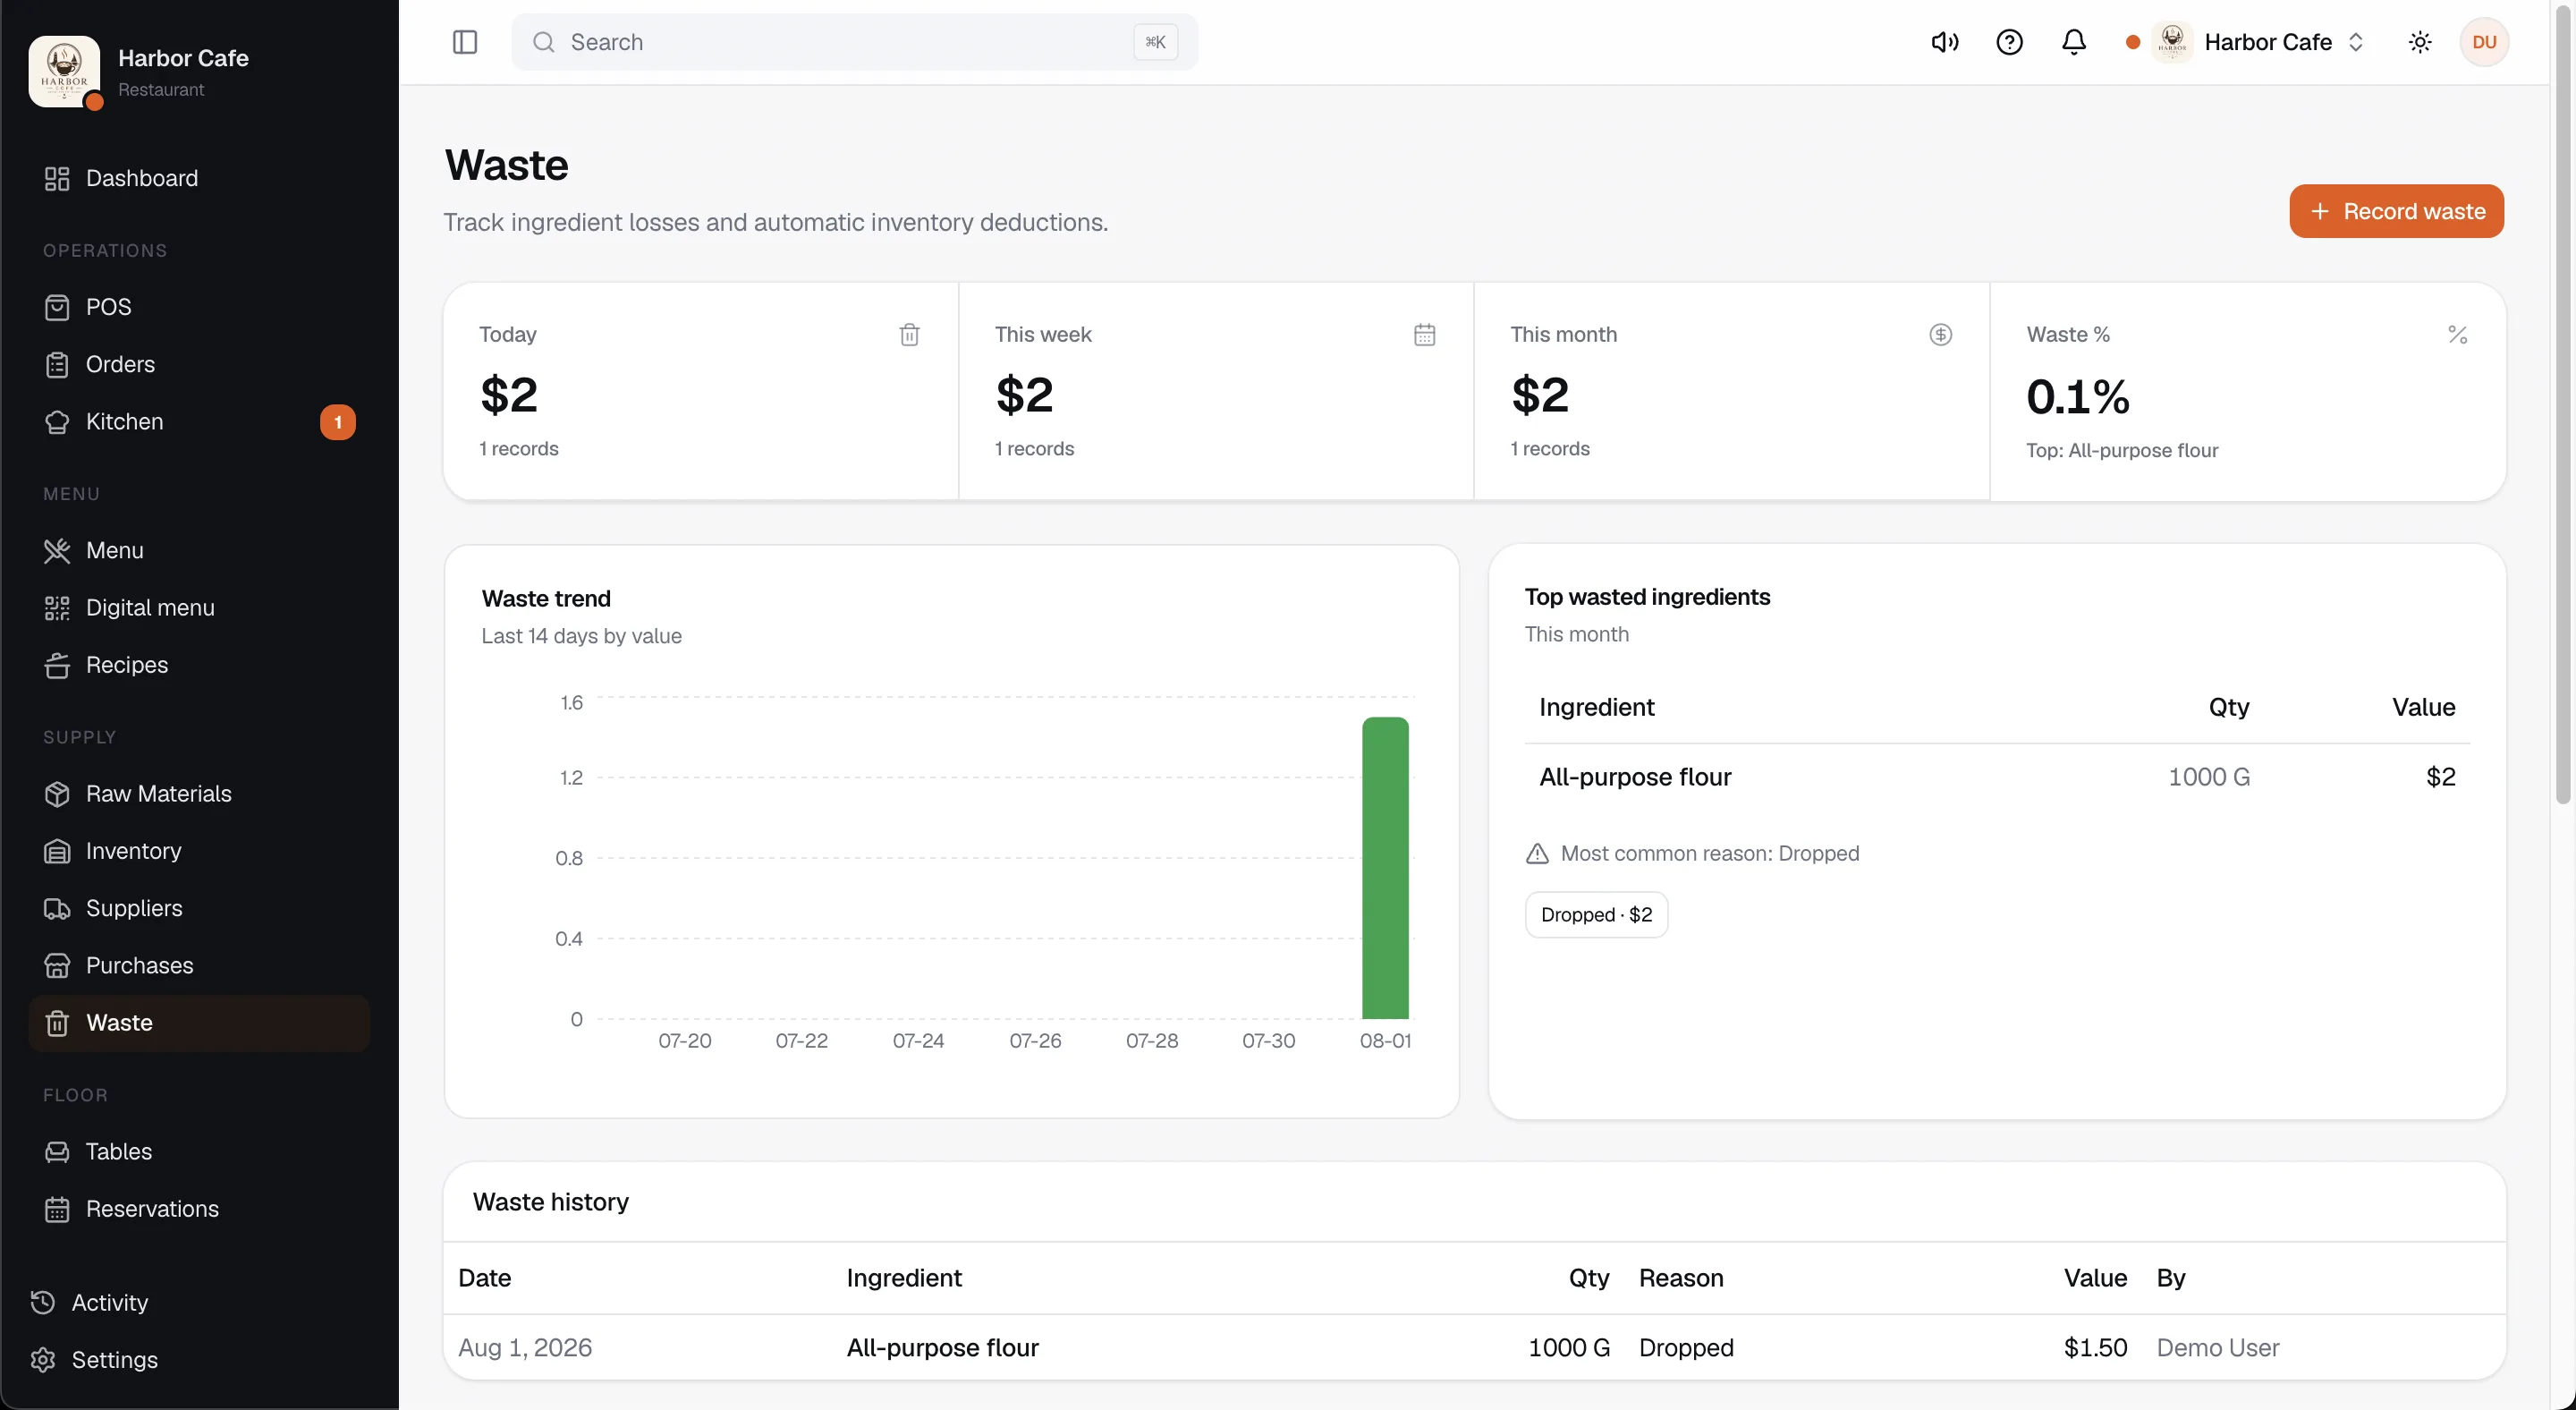Click the Suppliers truck icon
This screenshot has width=2576, height=1410.
(57, 908)
